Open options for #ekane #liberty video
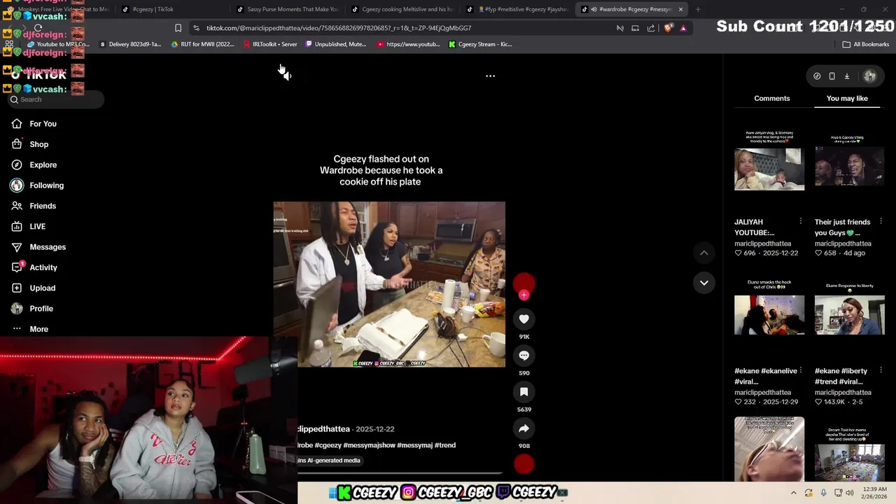This screenshot has width=896, height=504. [881, 370]
